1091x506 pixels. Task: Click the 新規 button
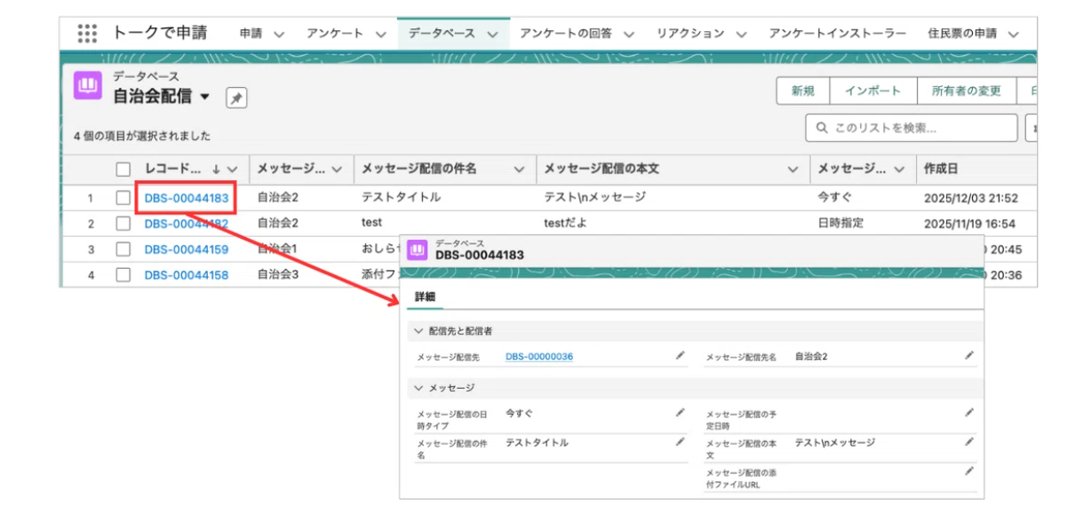(x=803, y=91)
